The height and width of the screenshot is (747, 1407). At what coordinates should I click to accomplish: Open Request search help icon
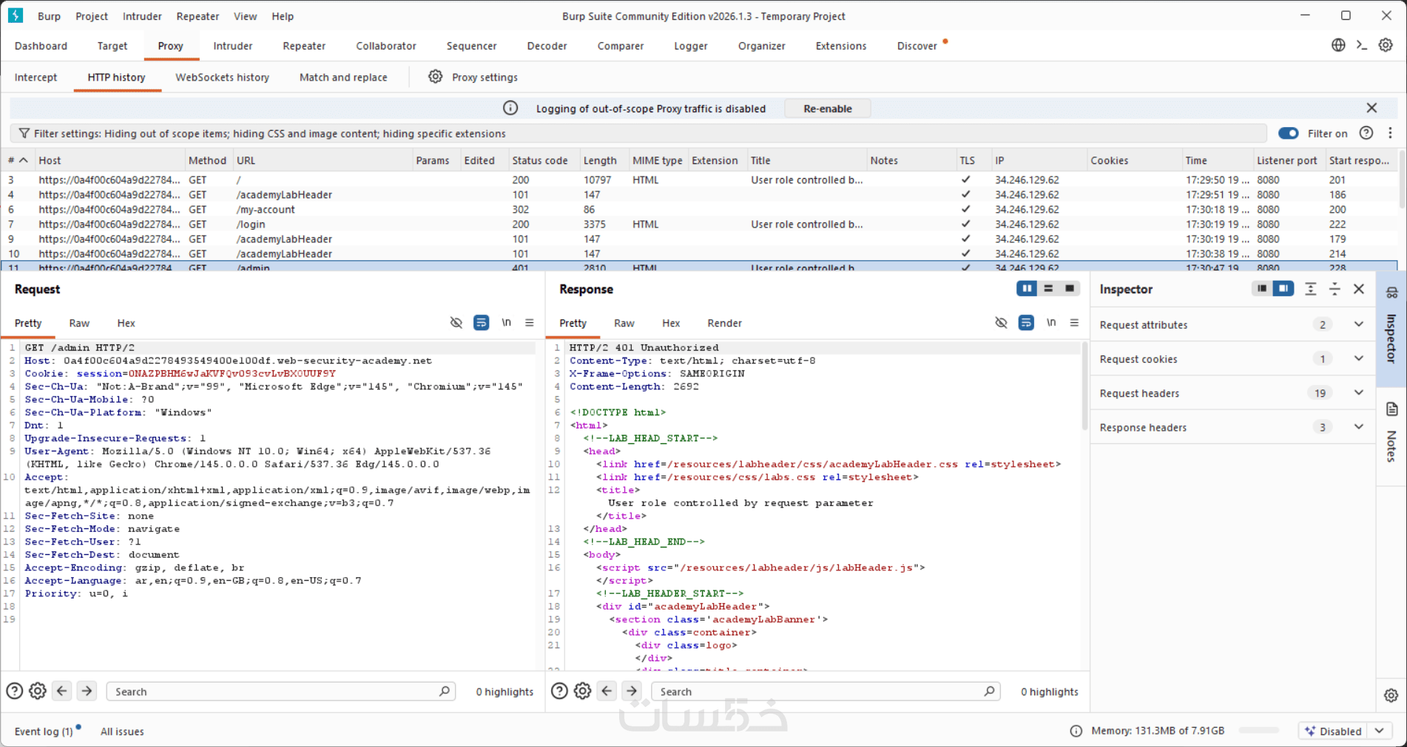point(15,691)
